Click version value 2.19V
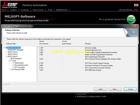Screen dimensions: 140x105 click(x=41, y=63)
